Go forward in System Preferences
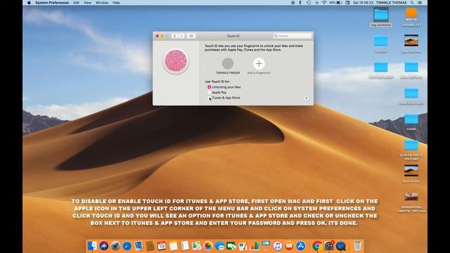The height and width of the screenshot is (253, 450). point(181,36)
